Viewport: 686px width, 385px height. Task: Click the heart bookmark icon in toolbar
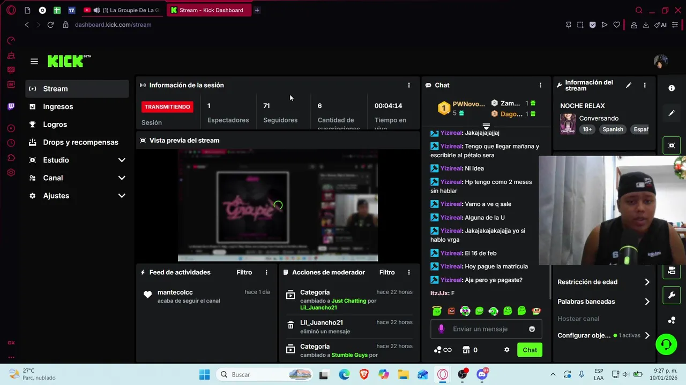[x=617, y=25]
